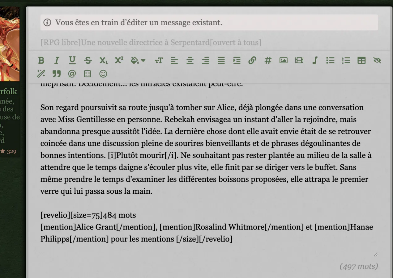Click the message title field above the toolbar

[x=209, y=42]
